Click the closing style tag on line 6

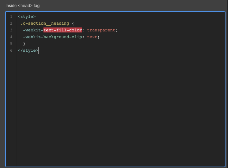(x=28, y=51)
